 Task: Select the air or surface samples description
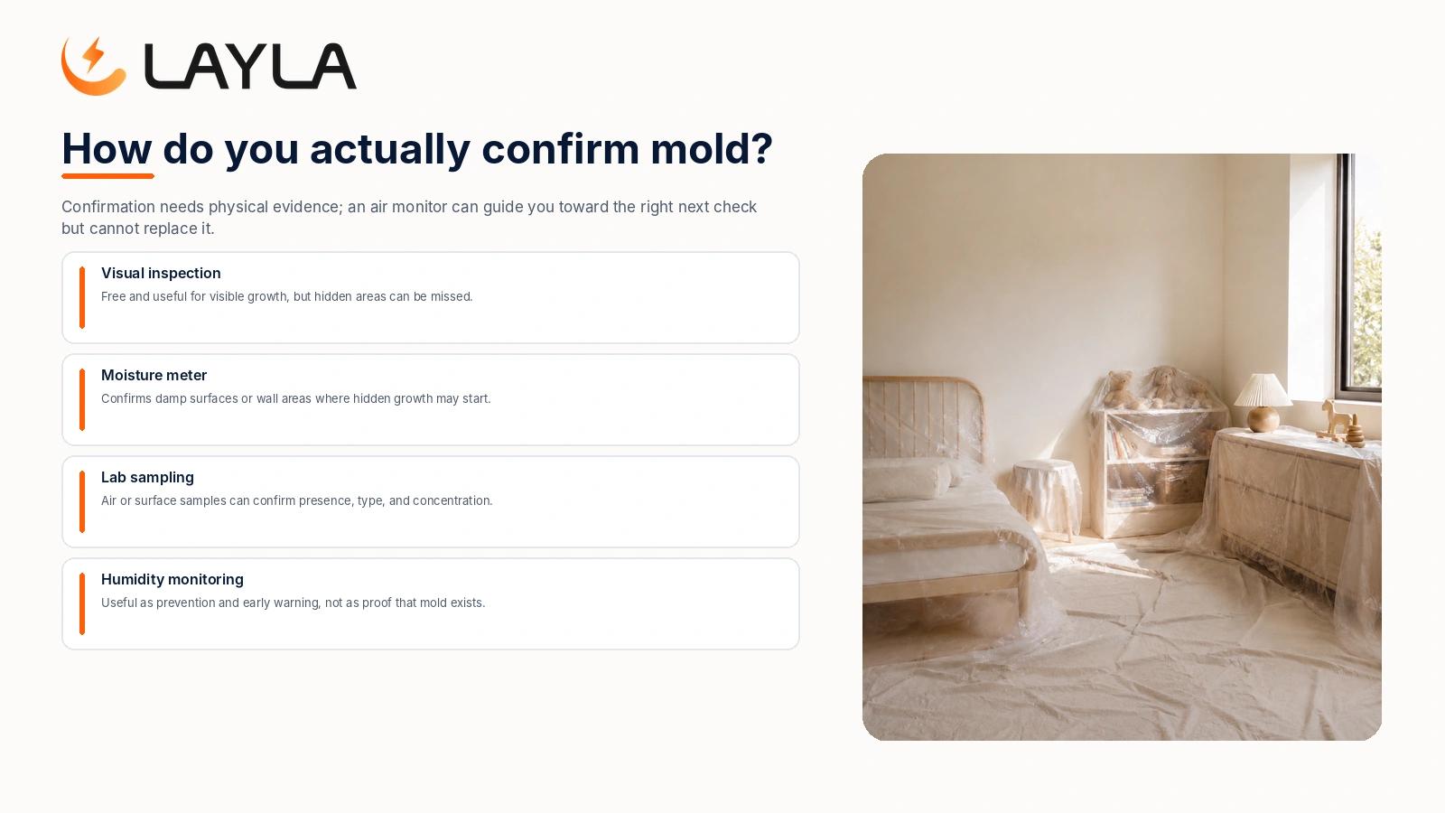coord(297,500)
